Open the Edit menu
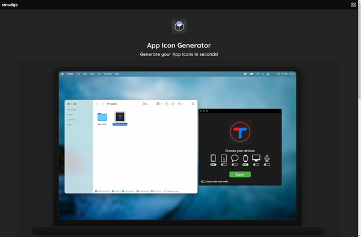The height and width of the screenshot is (237, 361). point(85,74)
